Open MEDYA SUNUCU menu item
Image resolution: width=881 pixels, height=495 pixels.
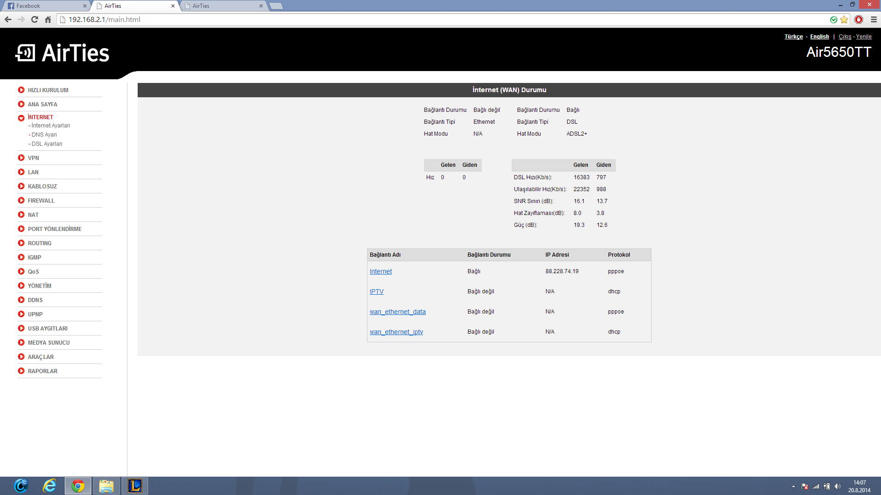click(x=49, y=343)
